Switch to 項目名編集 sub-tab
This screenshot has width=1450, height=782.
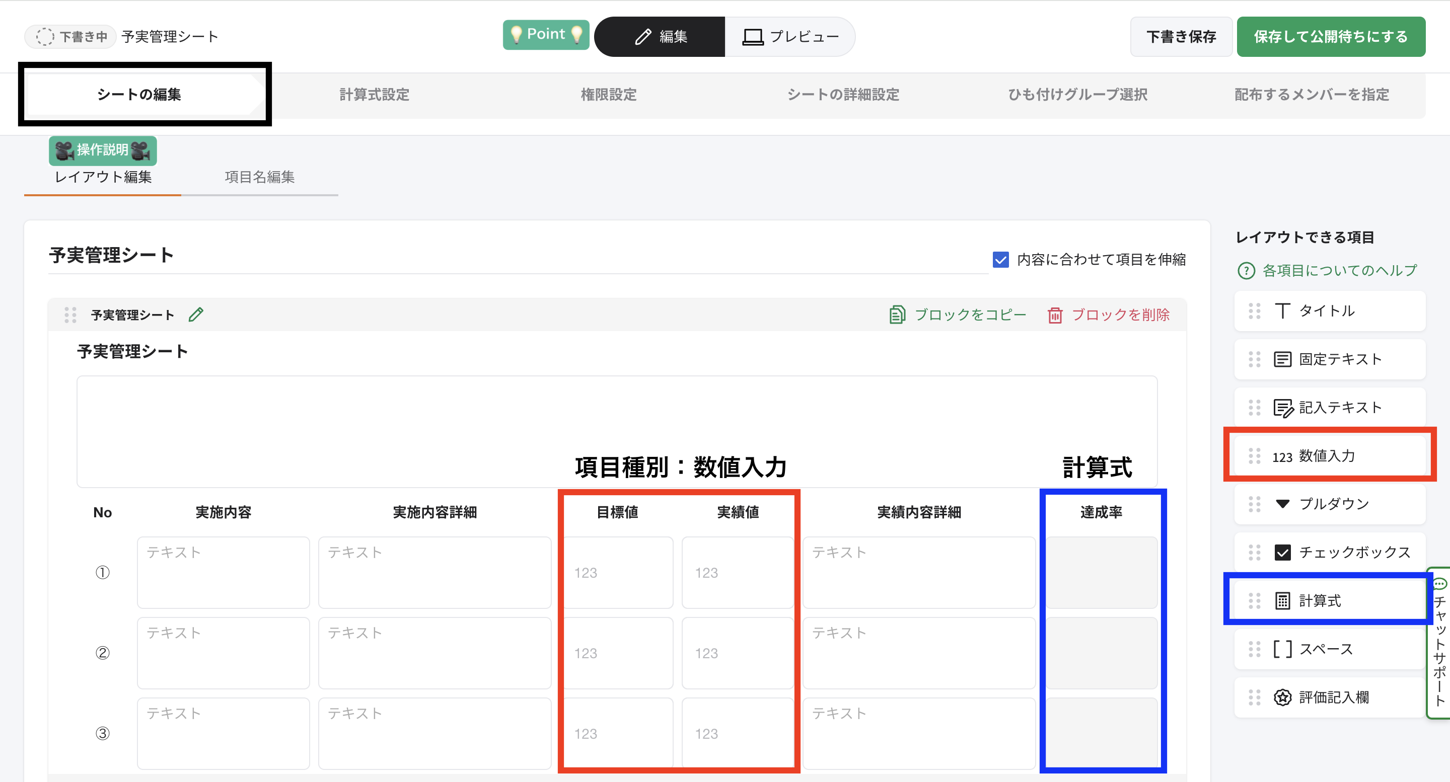point(259,177)
